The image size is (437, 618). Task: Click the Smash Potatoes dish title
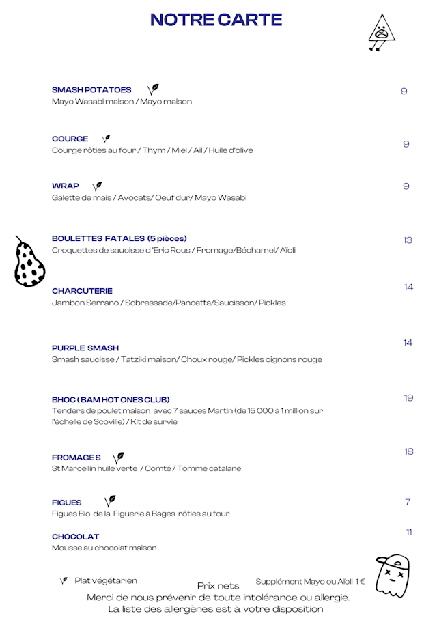(x=91, y=90)
